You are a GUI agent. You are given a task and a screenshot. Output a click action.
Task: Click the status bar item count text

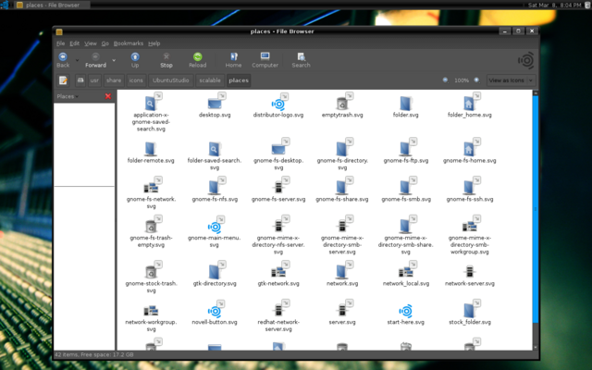[x=94, y=354]
